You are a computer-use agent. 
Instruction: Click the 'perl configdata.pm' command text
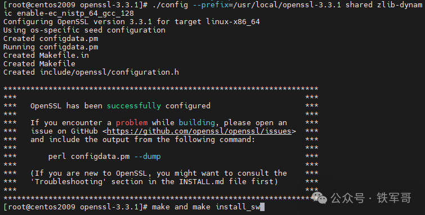click(x=89, y=157)
